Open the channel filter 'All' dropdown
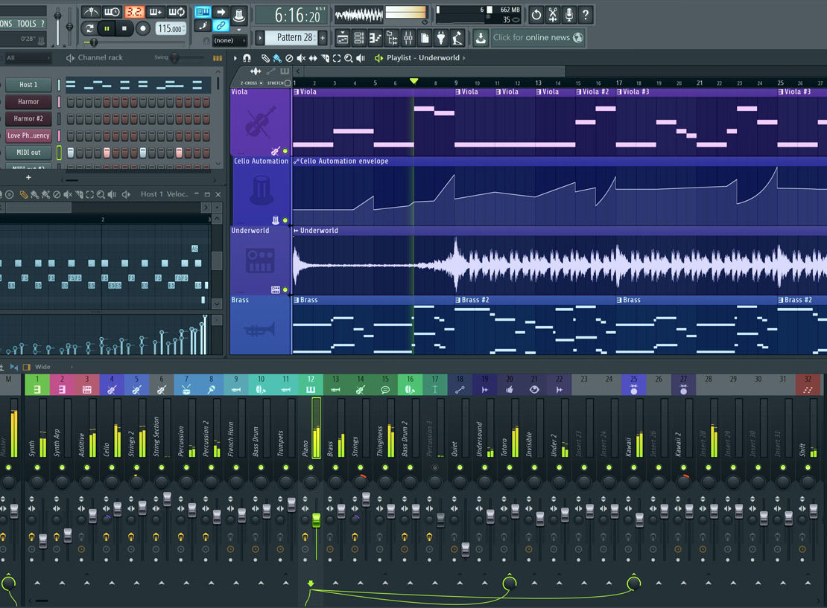Viewport: 827px width, 608px height. point(30,58)
